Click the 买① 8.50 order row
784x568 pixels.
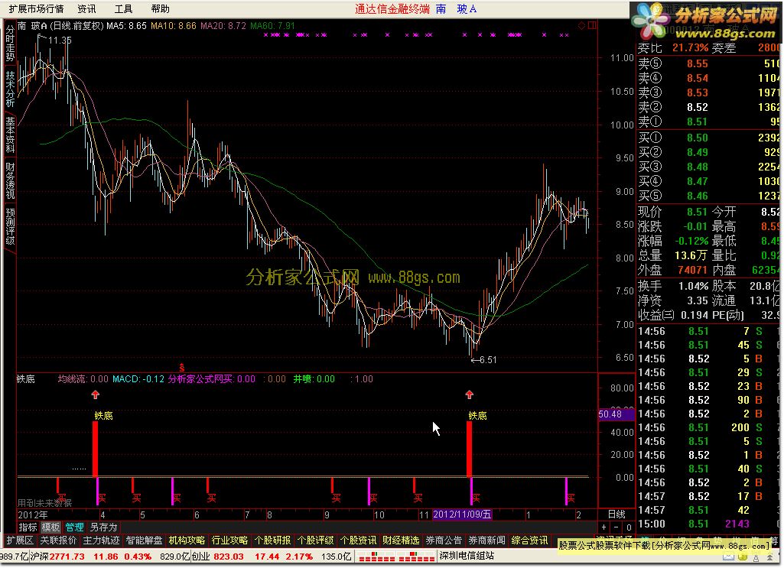(x=708, y=138)
